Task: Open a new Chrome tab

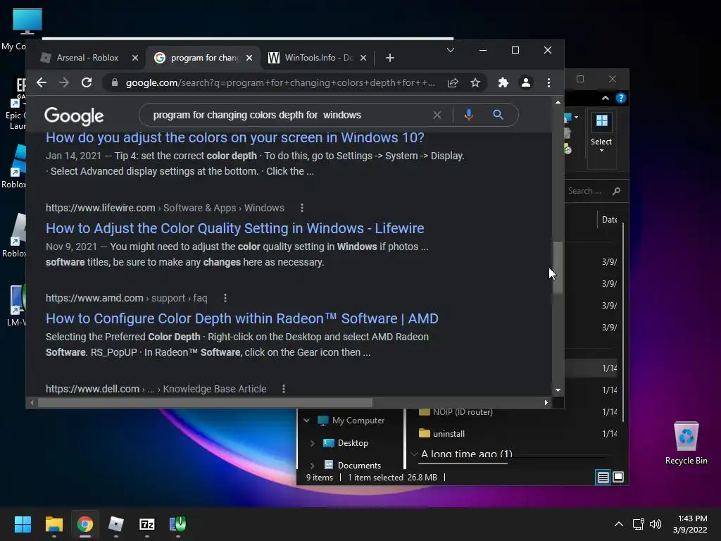Action: click(390, 58)
